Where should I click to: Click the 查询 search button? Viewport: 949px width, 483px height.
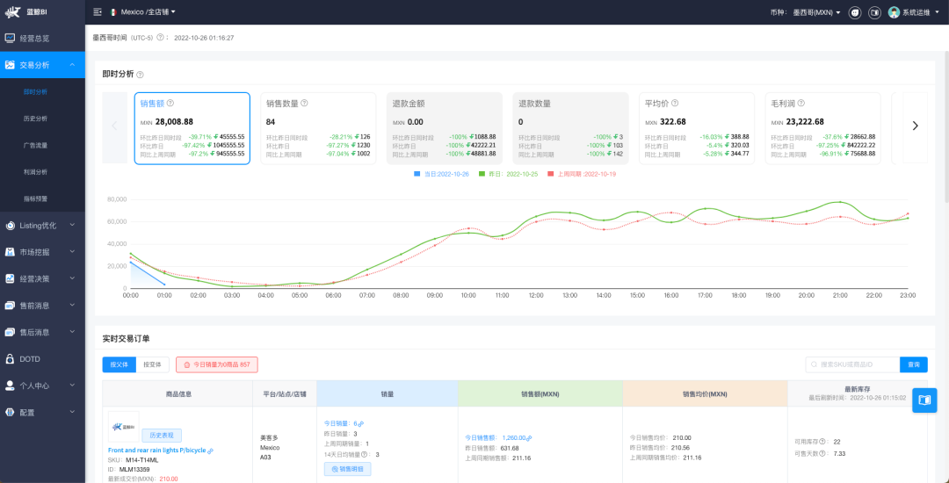pyautogui.click(x=914, y=364)
